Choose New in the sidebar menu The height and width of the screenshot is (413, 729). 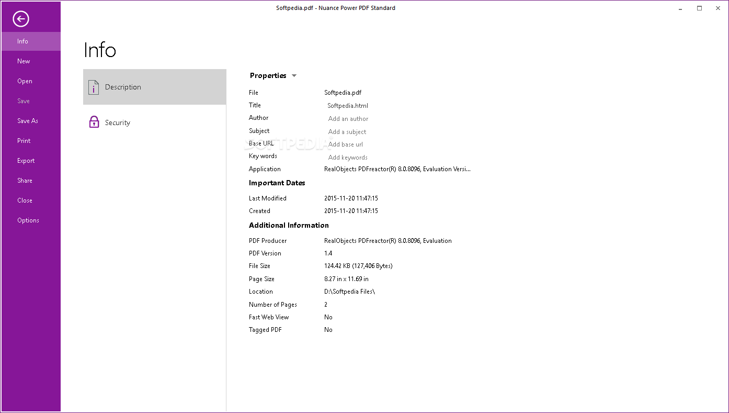(x=30, y=61)
